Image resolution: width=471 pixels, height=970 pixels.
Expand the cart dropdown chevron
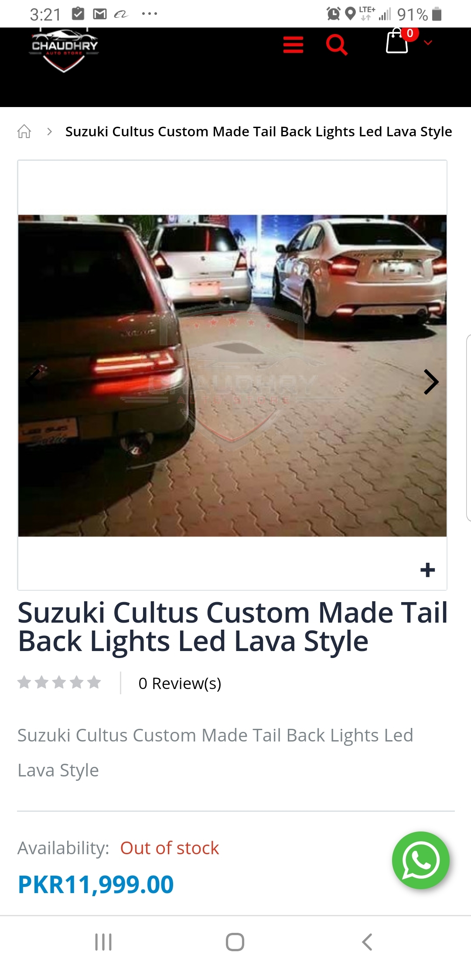428,42
